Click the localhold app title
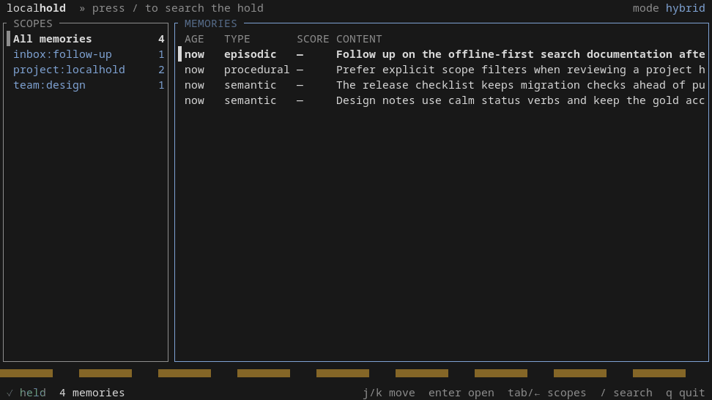This screenshot has width=712, height=400. tap(37, 8)
